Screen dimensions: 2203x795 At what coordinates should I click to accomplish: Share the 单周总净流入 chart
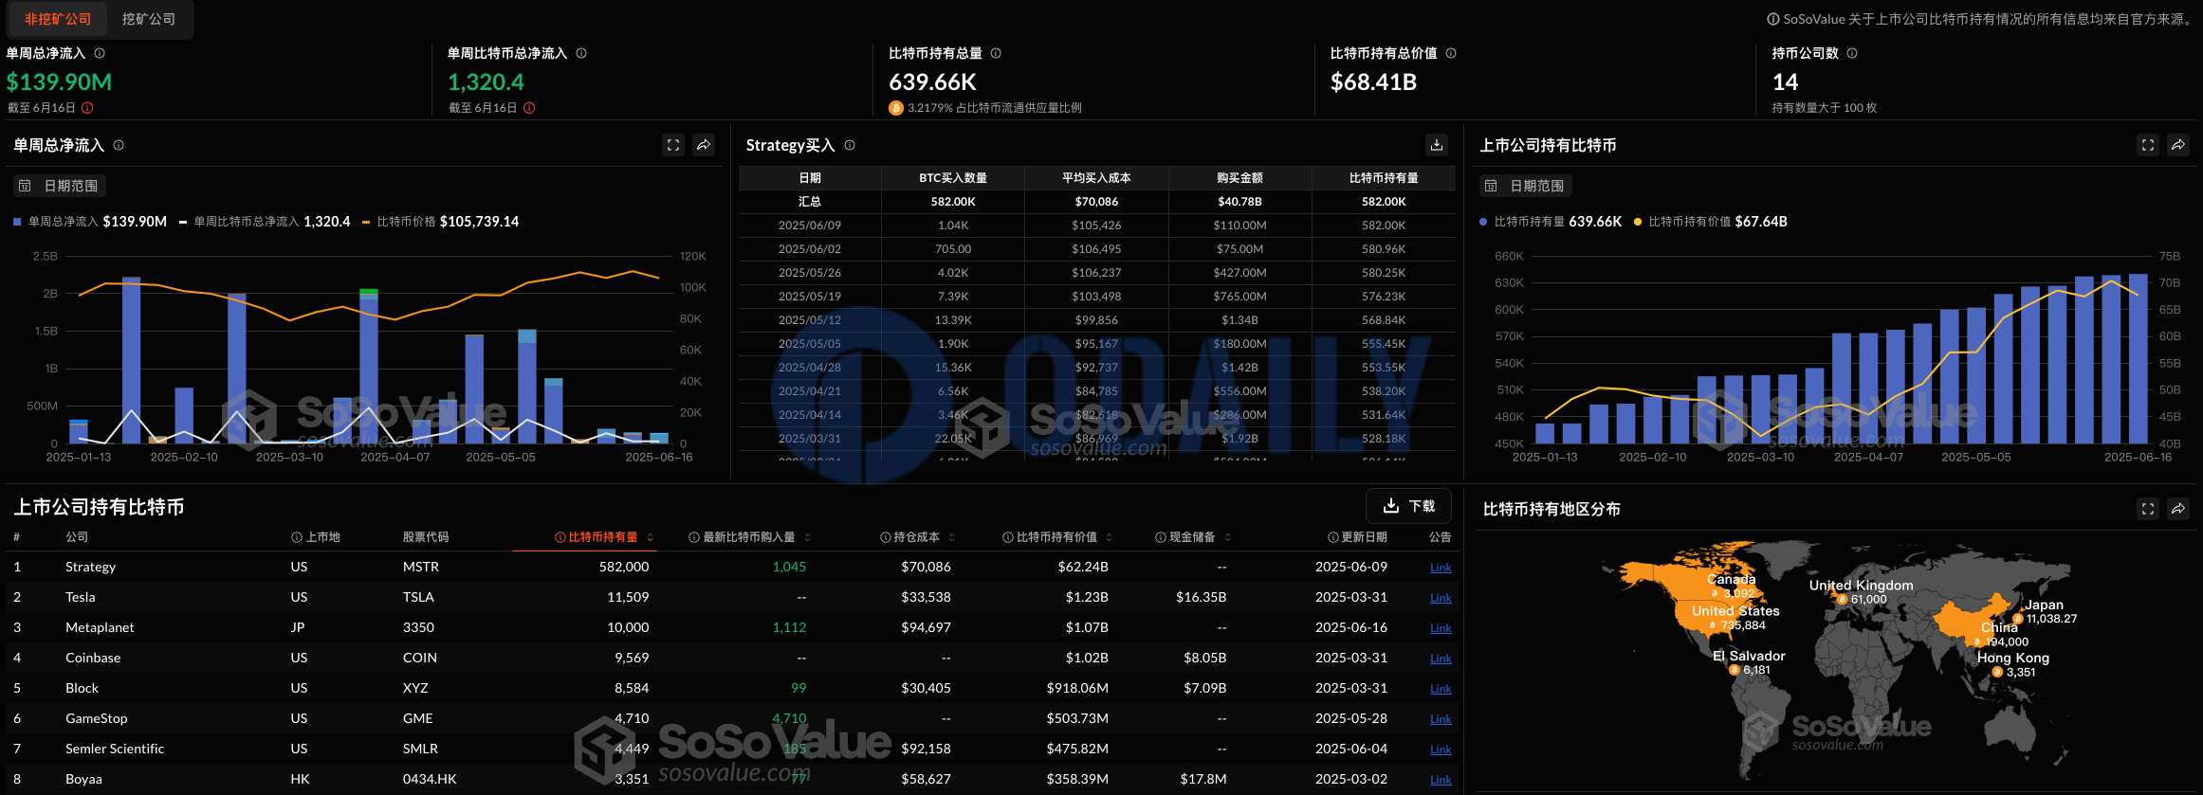point(704,145)
